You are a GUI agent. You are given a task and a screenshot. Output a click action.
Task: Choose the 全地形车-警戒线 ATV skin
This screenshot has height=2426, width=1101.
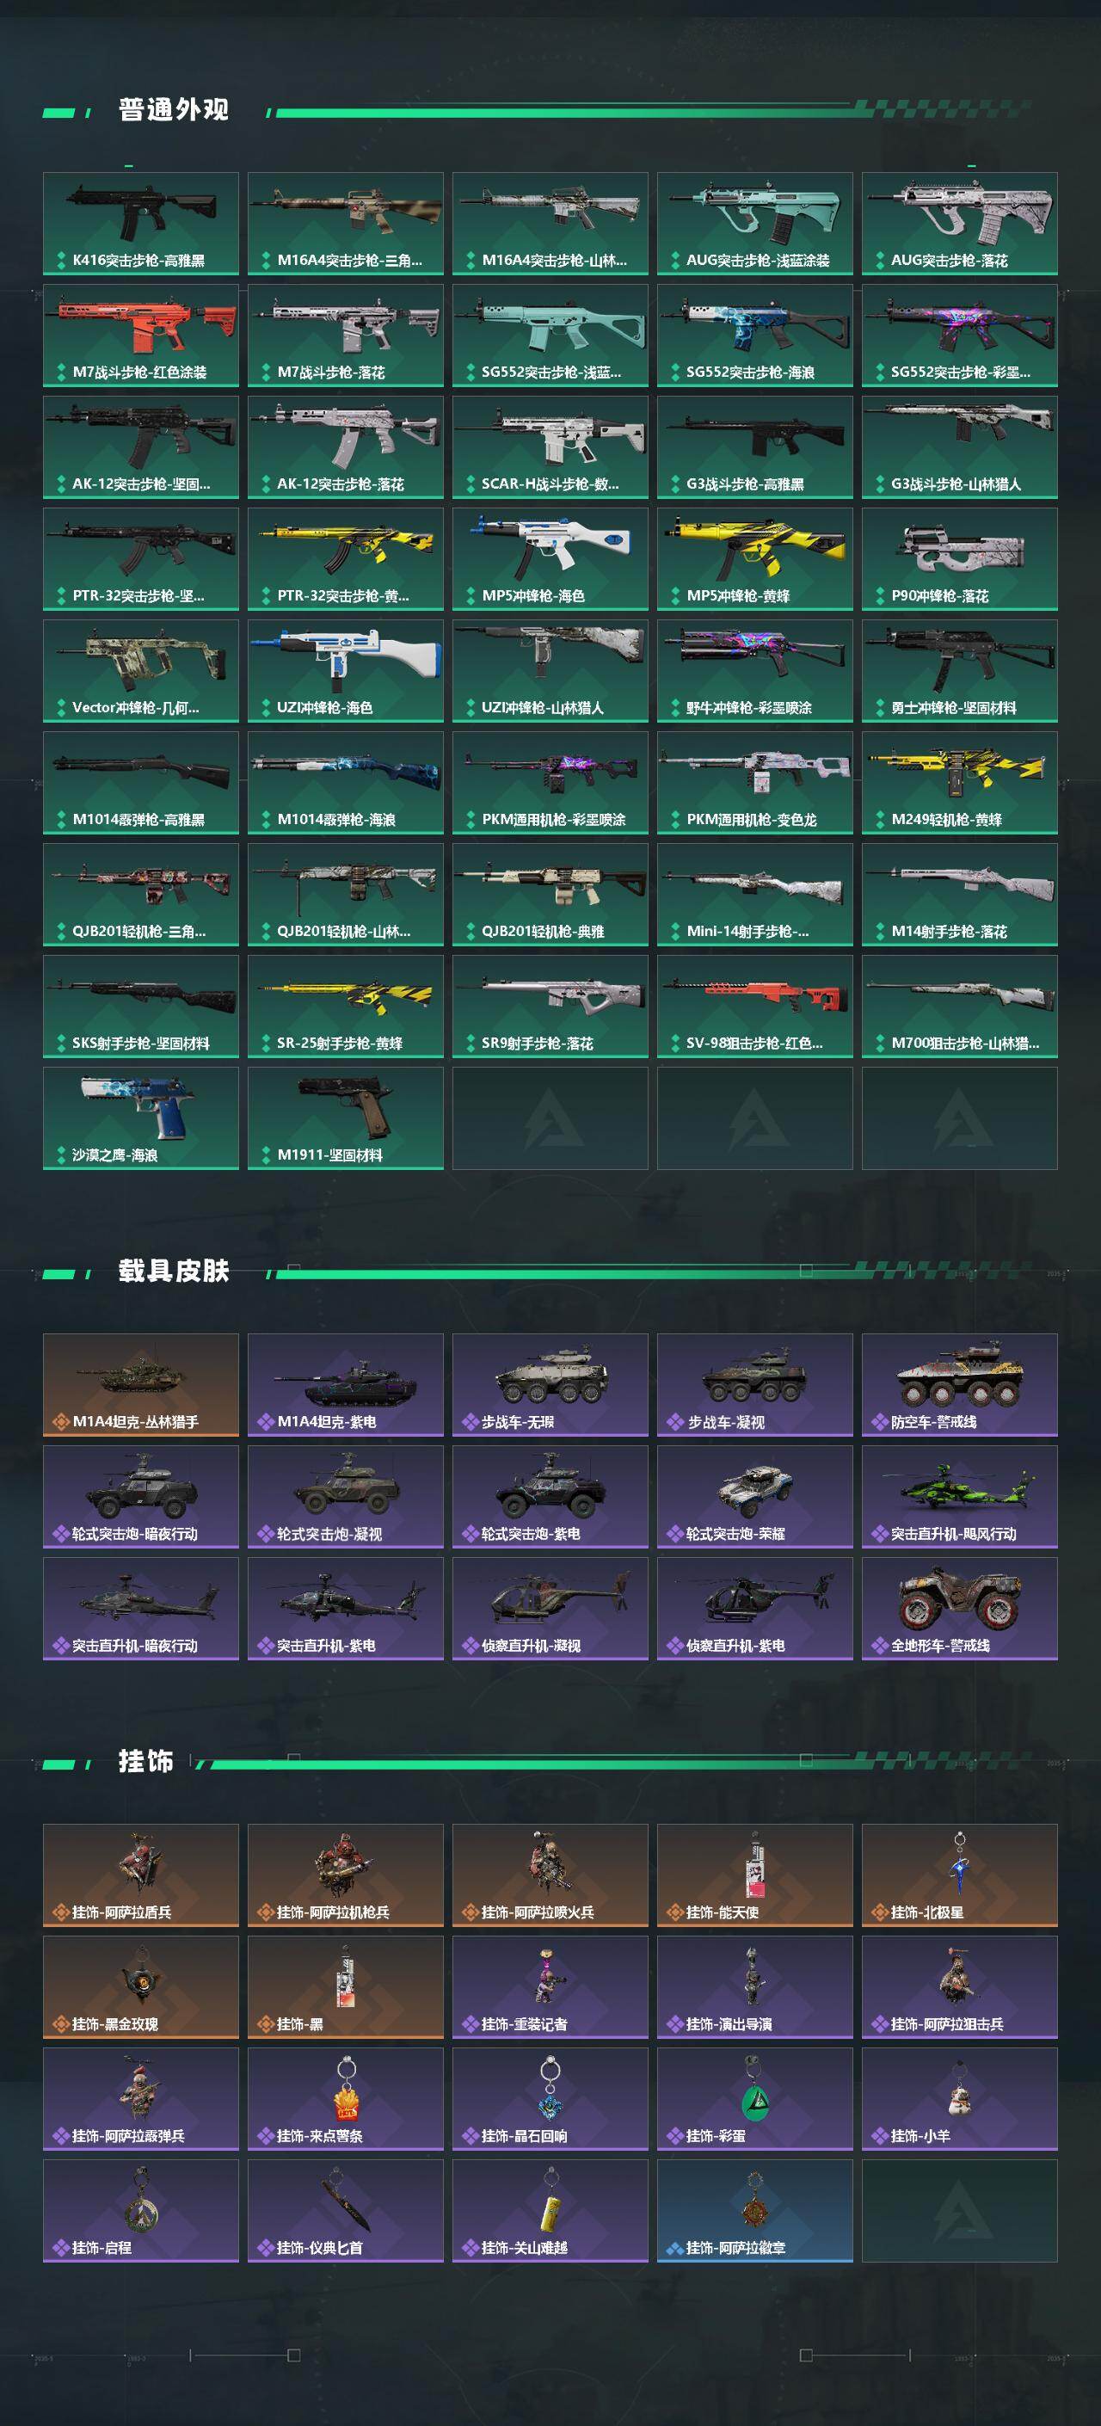(x=959, y=1609)
